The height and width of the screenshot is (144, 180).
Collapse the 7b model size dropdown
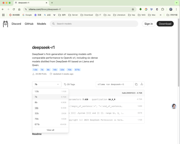(x=47, y=84)
